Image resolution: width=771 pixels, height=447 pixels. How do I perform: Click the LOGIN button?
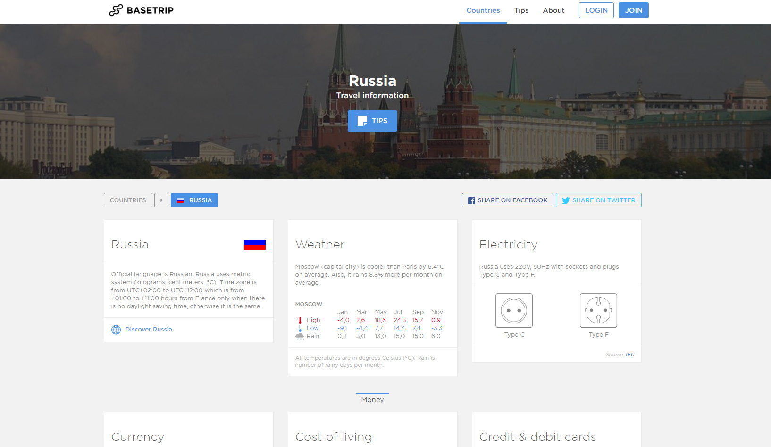click(x=596, y=10)
